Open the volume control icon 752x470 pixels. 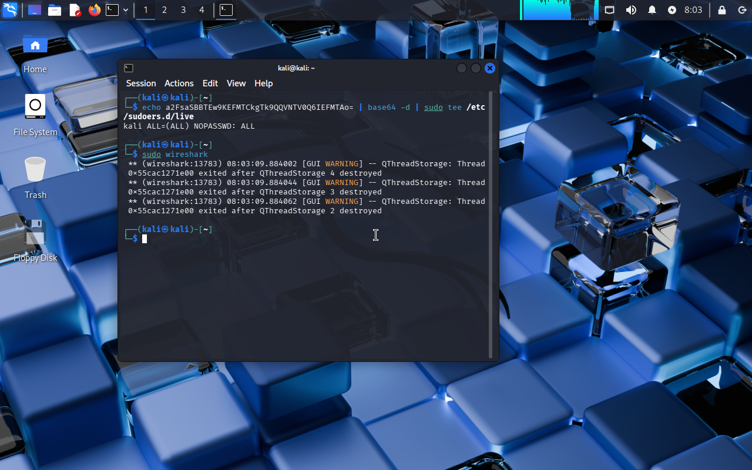tap(631, 10)
